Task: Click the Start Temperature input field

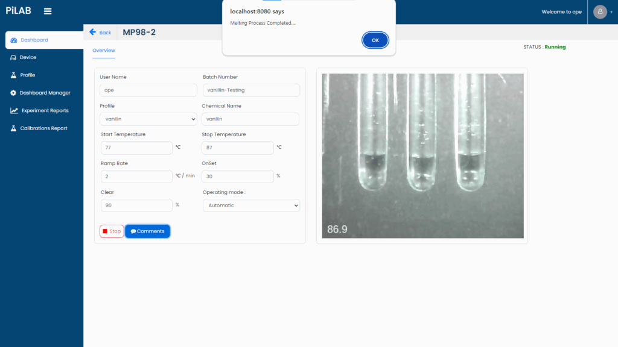Action: 136,148
